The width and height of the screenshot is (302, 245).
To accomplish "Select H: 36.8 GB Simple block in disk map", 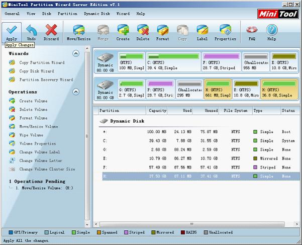I will (x=279, y=89).
